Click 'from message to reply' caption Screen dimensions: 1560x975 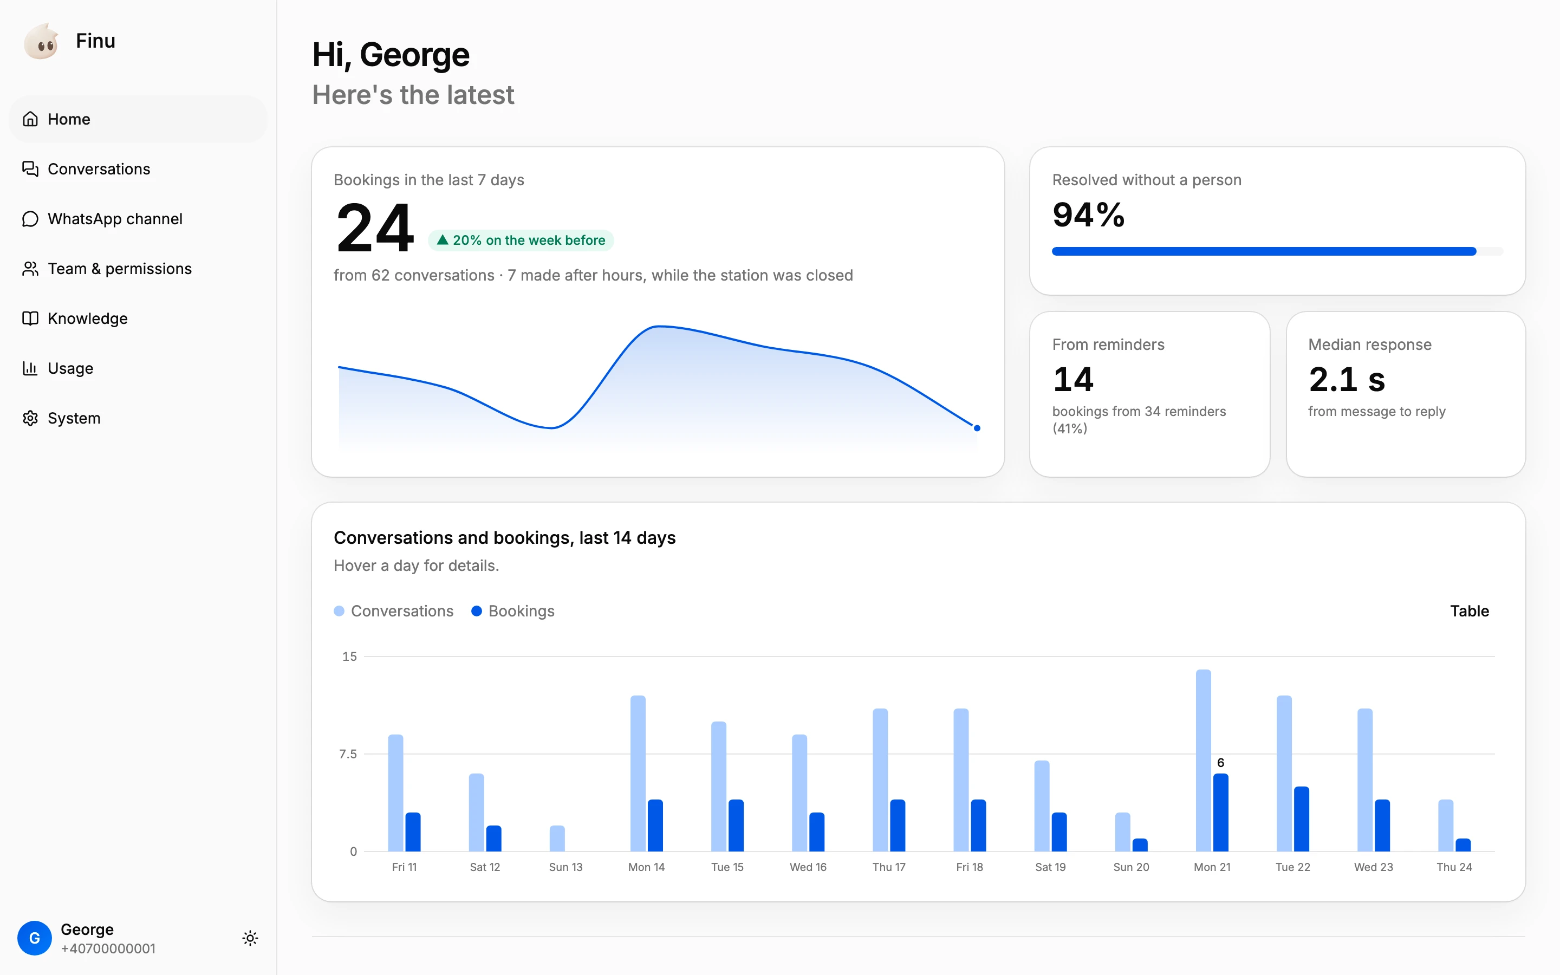click(1376, 412)
